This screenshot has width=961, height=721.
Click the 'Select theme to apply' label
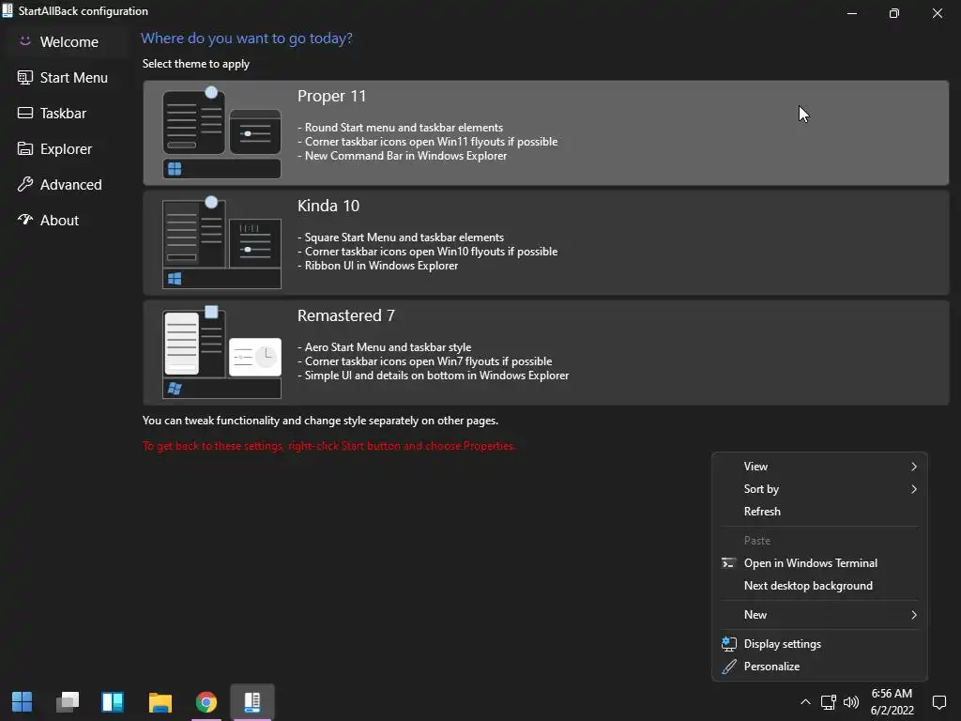[196, 64]
